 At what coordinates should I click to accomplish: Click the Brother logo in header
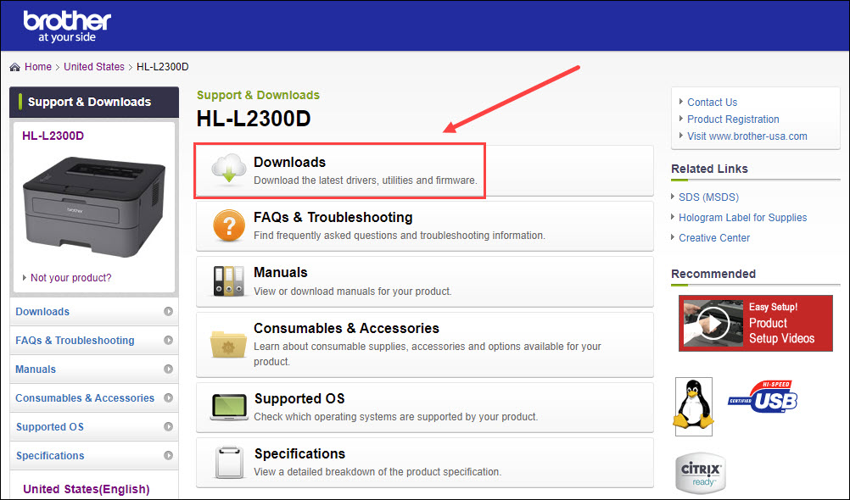coord(67,27)
